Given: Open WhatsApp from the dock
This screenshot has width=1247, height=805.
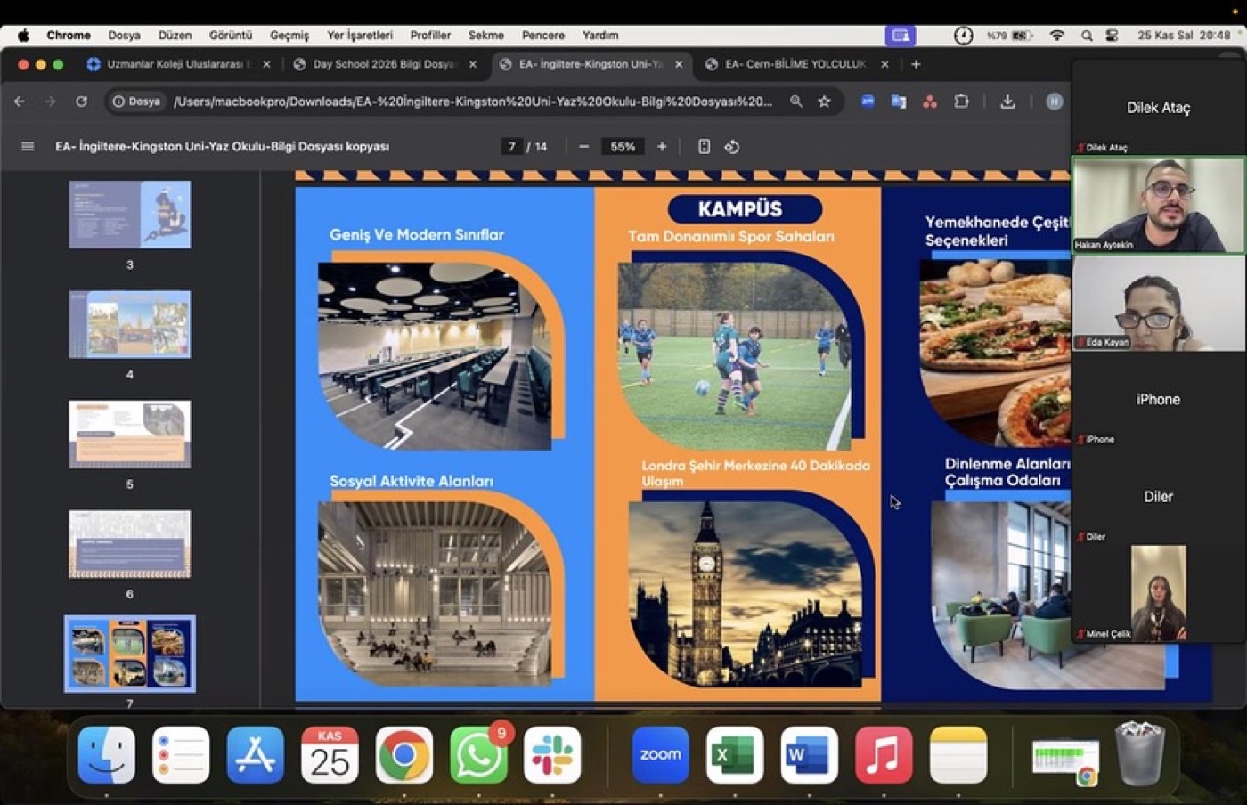Looking at the screenshot, I should [x=478, y=755].
